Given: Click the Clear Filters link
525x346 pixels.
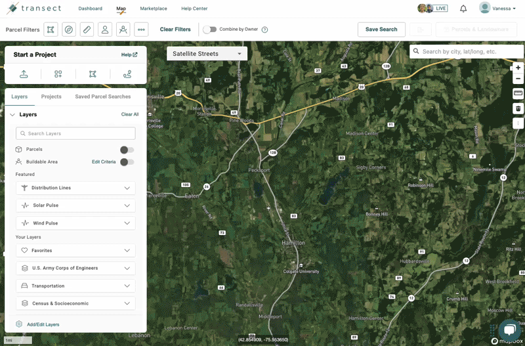Looking at the screenshot, I should click(x=175, y=30).
